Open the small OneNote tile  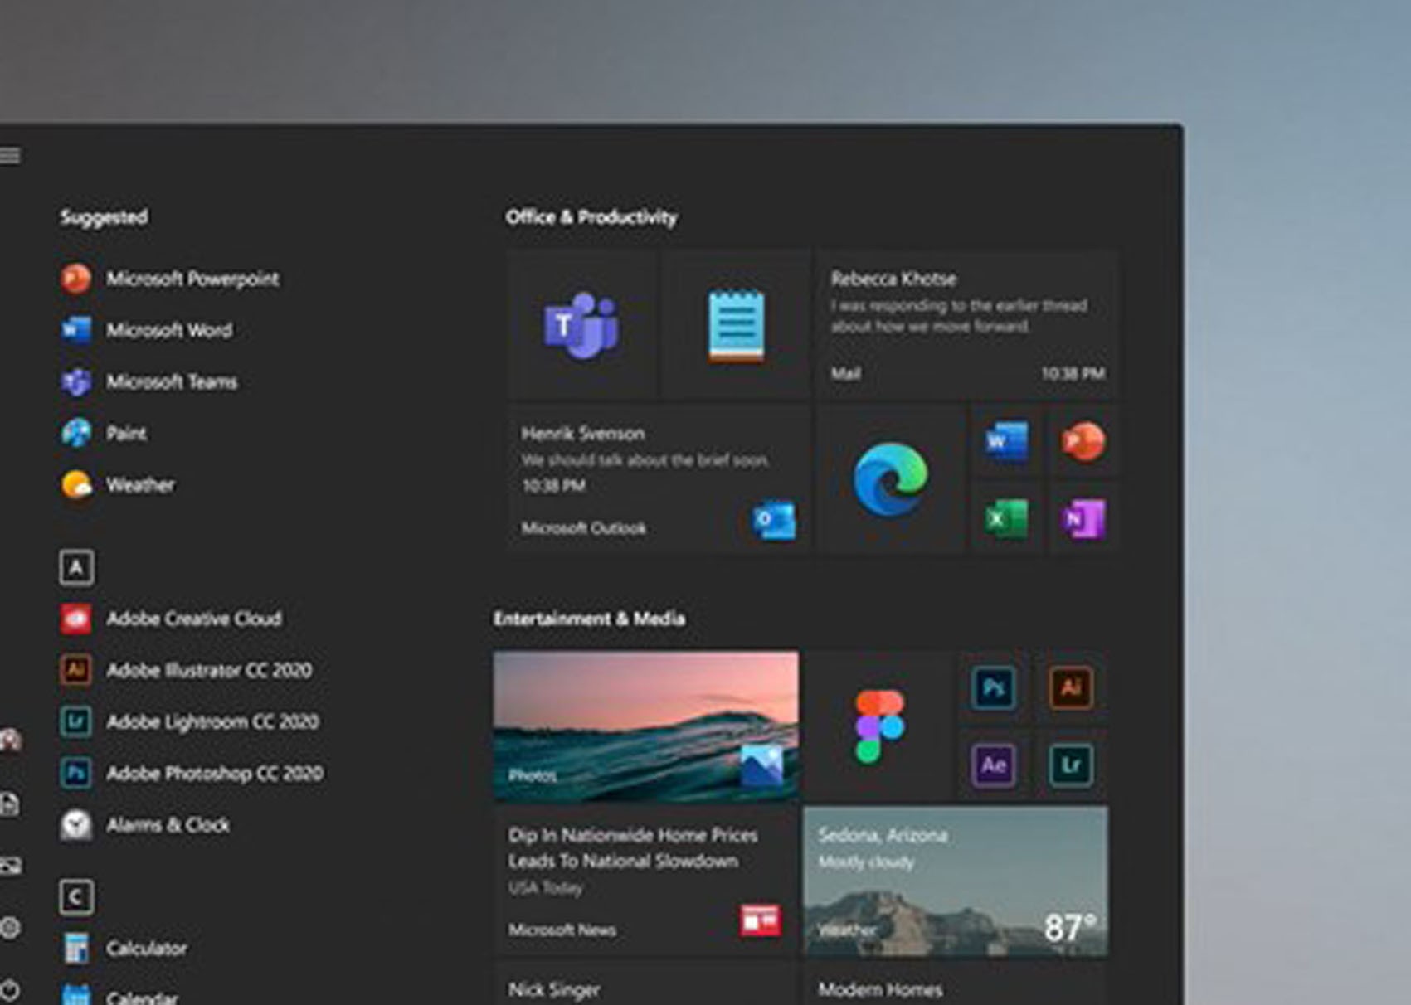pos(1083,517)
